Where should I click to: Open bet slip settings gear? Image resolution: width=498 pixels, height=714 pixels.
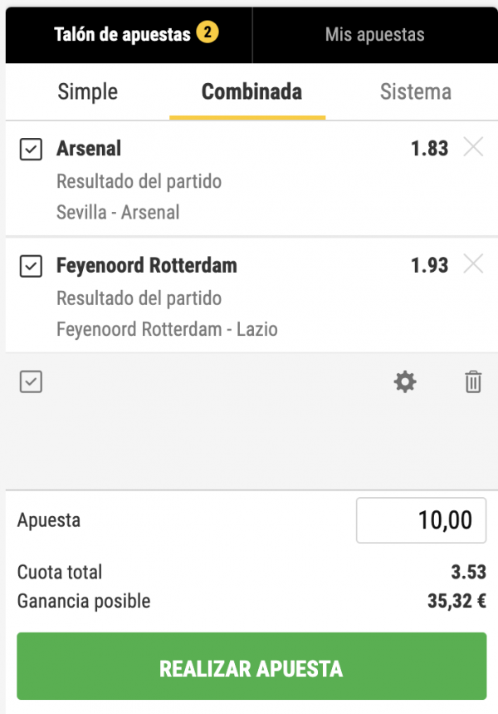[405, 382]
